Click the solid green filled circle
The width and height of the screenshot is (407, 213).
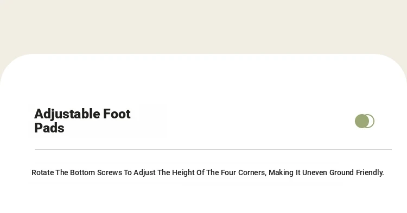click(361, 121)
